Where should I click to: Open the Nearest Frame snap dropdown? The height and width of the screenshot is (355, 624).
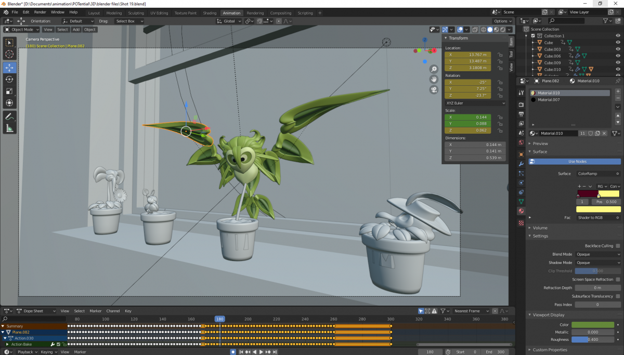(x=472, y=311)
